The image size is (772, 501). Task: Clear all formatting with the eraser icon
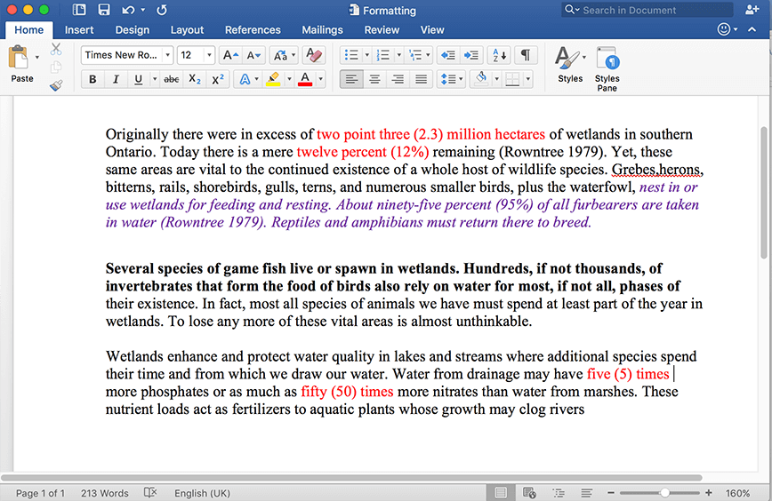tap(312, 55)
